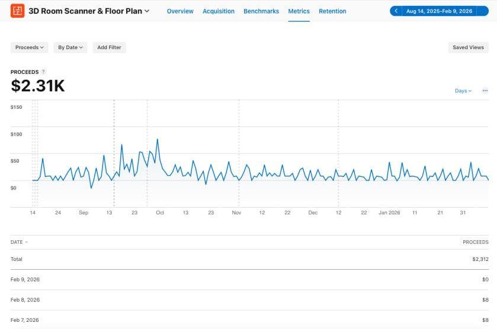Click the Aug 14, 2025-Feb 9, 2026 date range

coord(439,11)
